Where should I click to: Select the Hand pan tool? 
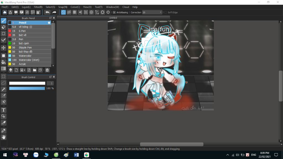click(3, 137)
